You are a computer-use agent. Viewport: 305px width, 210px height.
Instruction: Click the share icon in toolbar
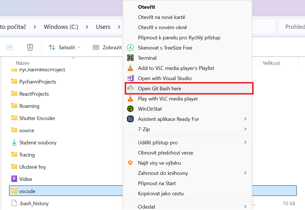point(10,47)
